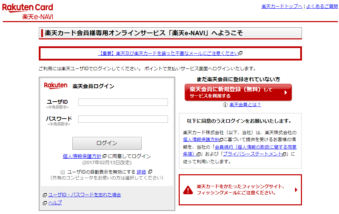
Task: Click the 楽天会員ログイン heading text
Action: [x=93, y=86]
